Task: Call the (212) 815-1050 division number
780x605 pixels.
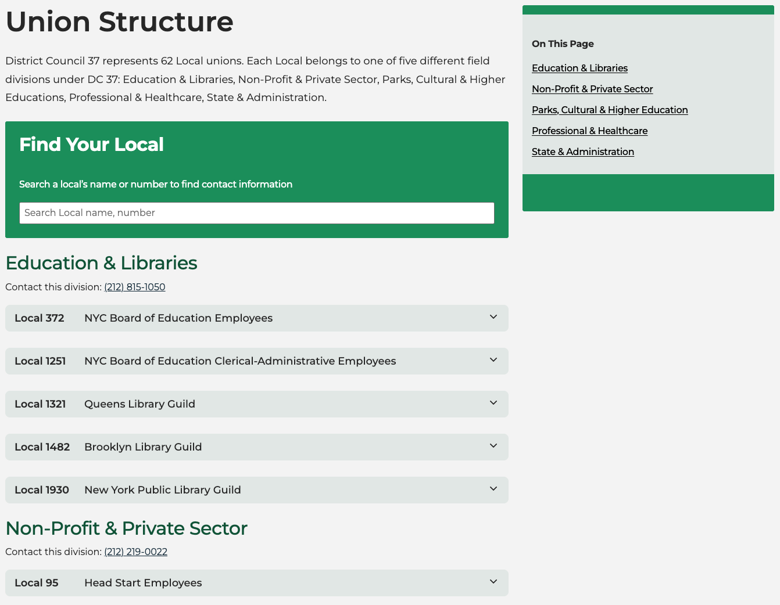Action: [x=134, y=286]
